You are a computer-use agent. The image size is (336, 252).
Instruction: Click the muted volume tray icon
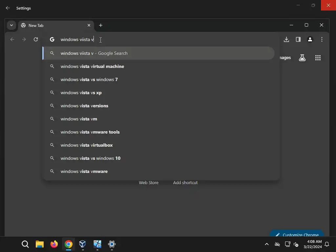(x=296, y=244)
